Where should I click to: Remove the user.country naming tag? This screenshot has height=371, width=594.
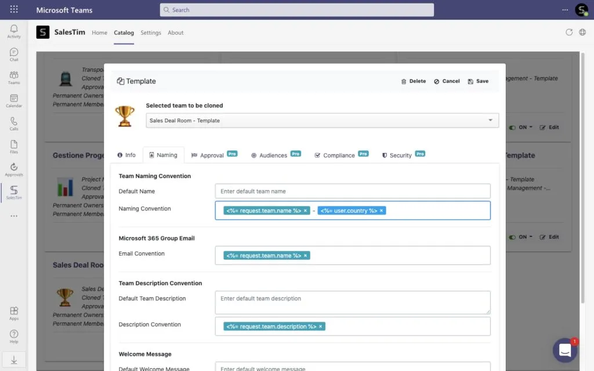pos(382,211)
